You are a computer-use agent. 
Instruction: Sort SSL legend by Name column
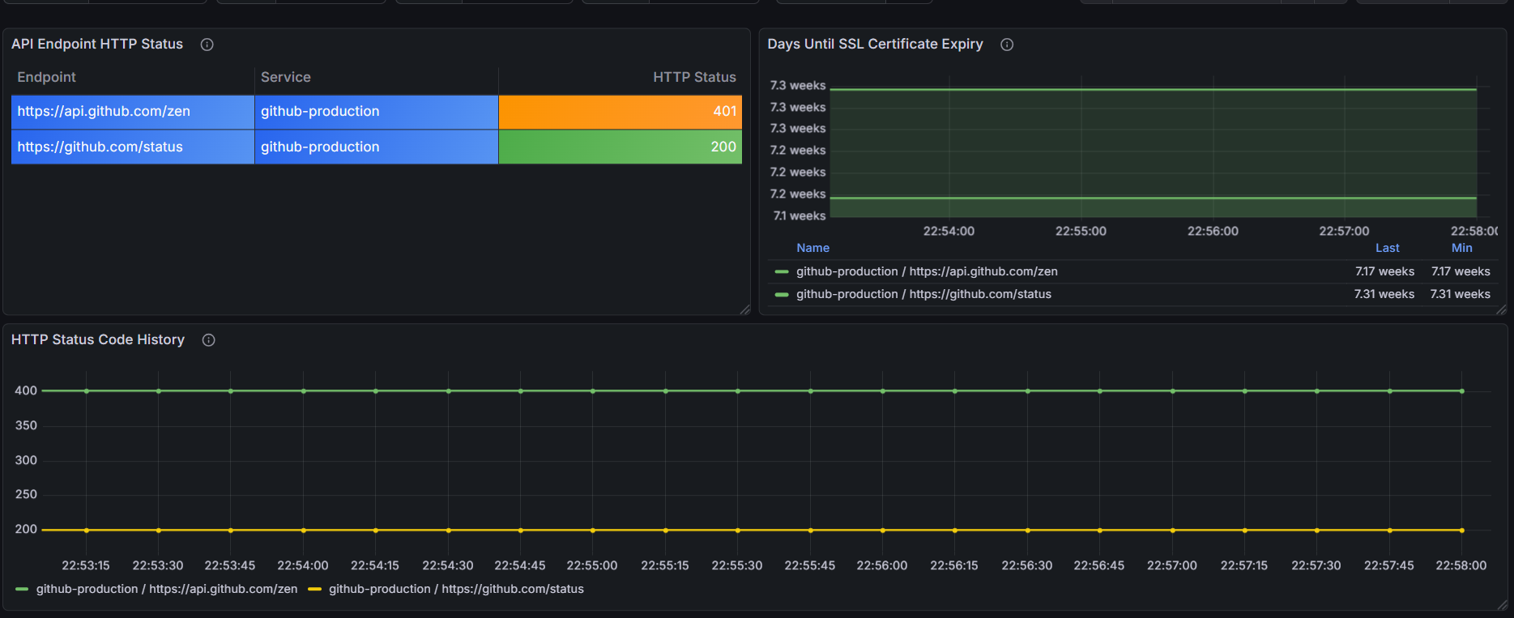pyautogui.click(x=812, y=248)
